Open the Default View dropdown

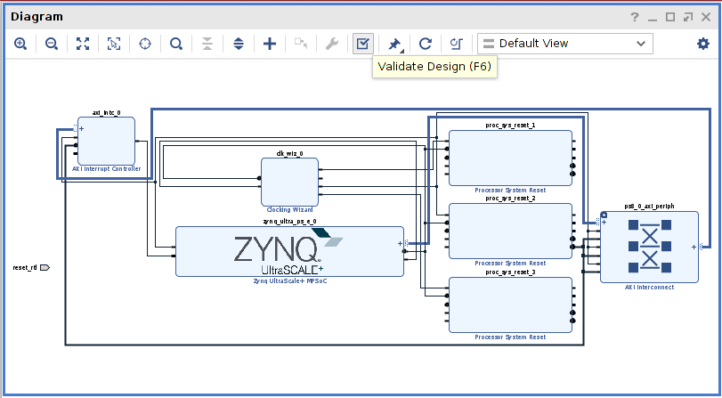[x=565, y=44]
